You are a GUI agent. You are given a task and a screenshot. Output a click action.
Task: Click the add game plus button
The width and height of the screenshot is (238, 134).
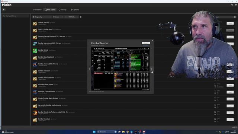(4, 10)
